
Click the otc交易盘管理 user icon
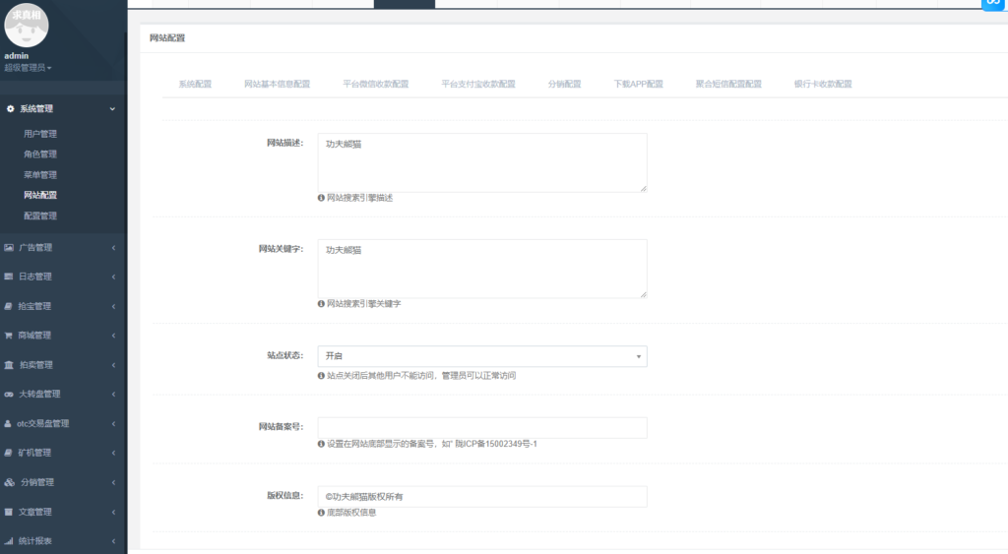pyautogui.click(x=8, y=423)
